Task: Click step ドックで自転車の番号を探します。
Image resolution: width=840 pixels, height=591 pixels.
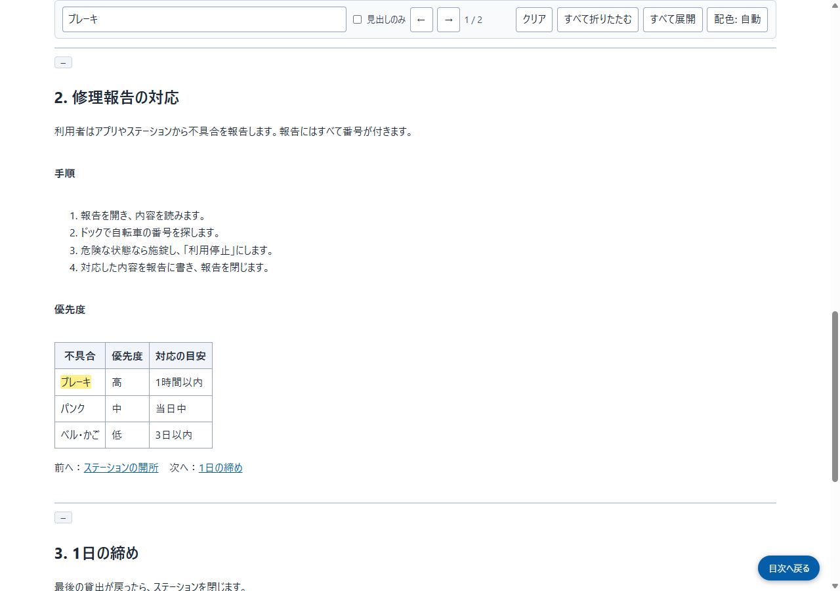Action: click(x=150, y=232)
